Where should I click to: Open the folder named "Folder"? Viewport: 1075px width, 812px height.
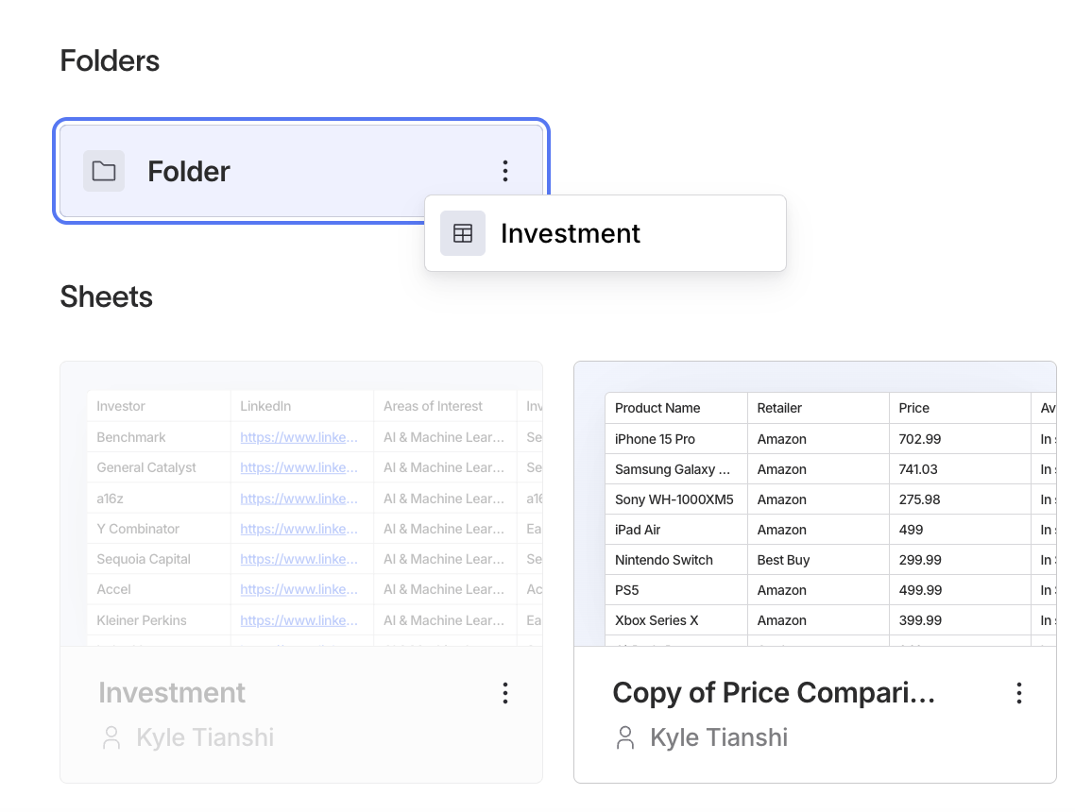point(189,172)
